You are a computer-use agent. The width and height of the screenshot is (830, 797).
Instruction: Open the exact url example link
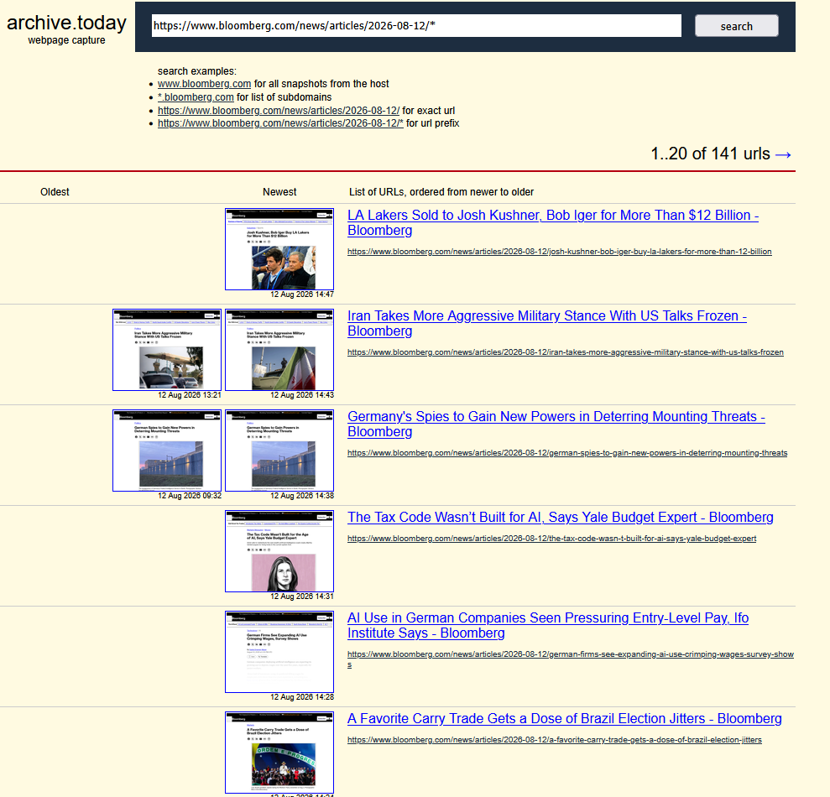pyautogui.click(x=279, y=110)
